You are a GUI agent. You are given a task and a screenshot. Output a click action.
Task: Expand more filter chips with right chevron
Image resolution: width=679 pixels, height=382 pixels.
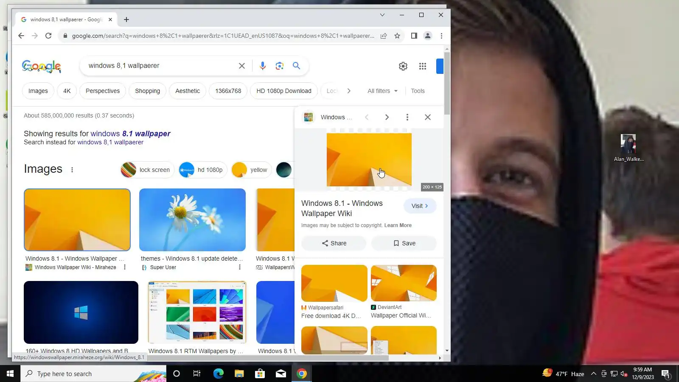[x=349, y=91]
